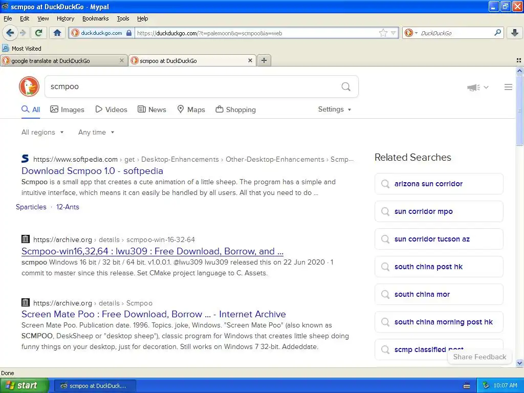524x393 pixels.
Task: Follow the 12-Ants sitelink
Action: (x=68, y=207)
